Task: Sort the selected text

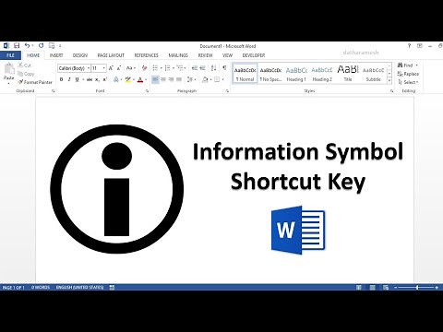Action: [x=214, y=68]
